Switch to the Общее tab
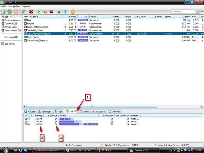This screenshot has width=204, height=153. pos(30,111)
